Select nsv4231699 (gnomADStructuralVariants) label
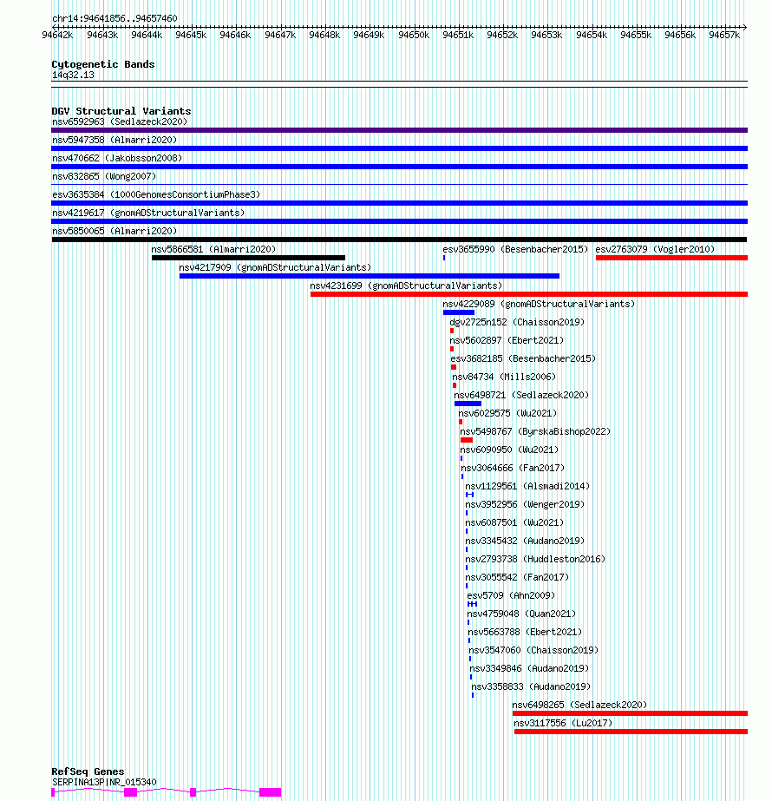 point(406,286)
